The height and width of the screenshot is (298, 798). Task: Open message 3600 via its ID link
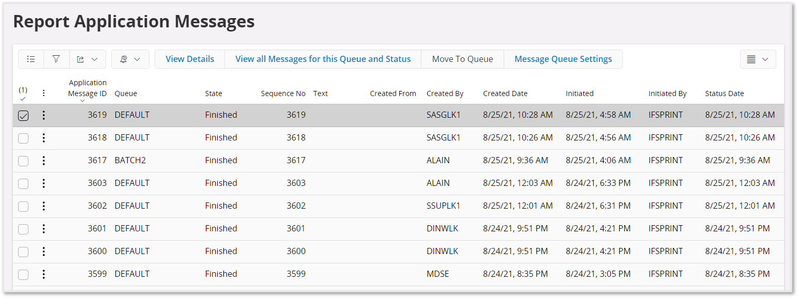(97, 252)
